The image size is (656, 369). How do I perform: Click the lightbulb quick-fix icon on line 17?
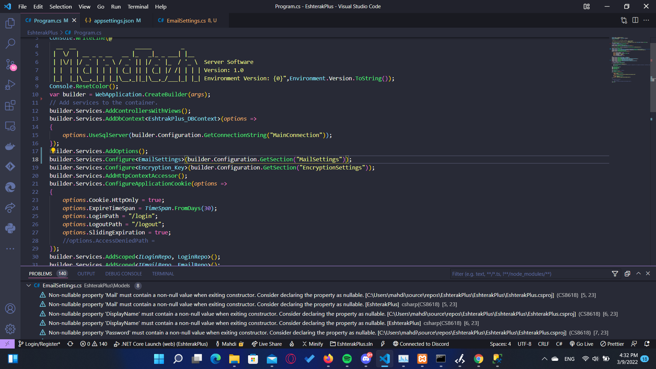(x=53, y=151)
